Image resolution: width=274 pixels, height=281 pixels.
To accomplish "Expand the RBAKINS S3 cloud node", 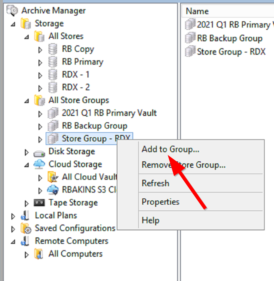I will [x=40, y=191].
